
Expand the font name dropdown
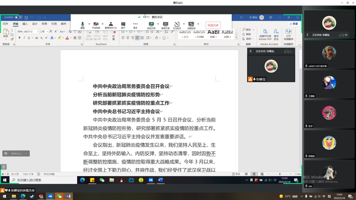[x=38, y=32]
